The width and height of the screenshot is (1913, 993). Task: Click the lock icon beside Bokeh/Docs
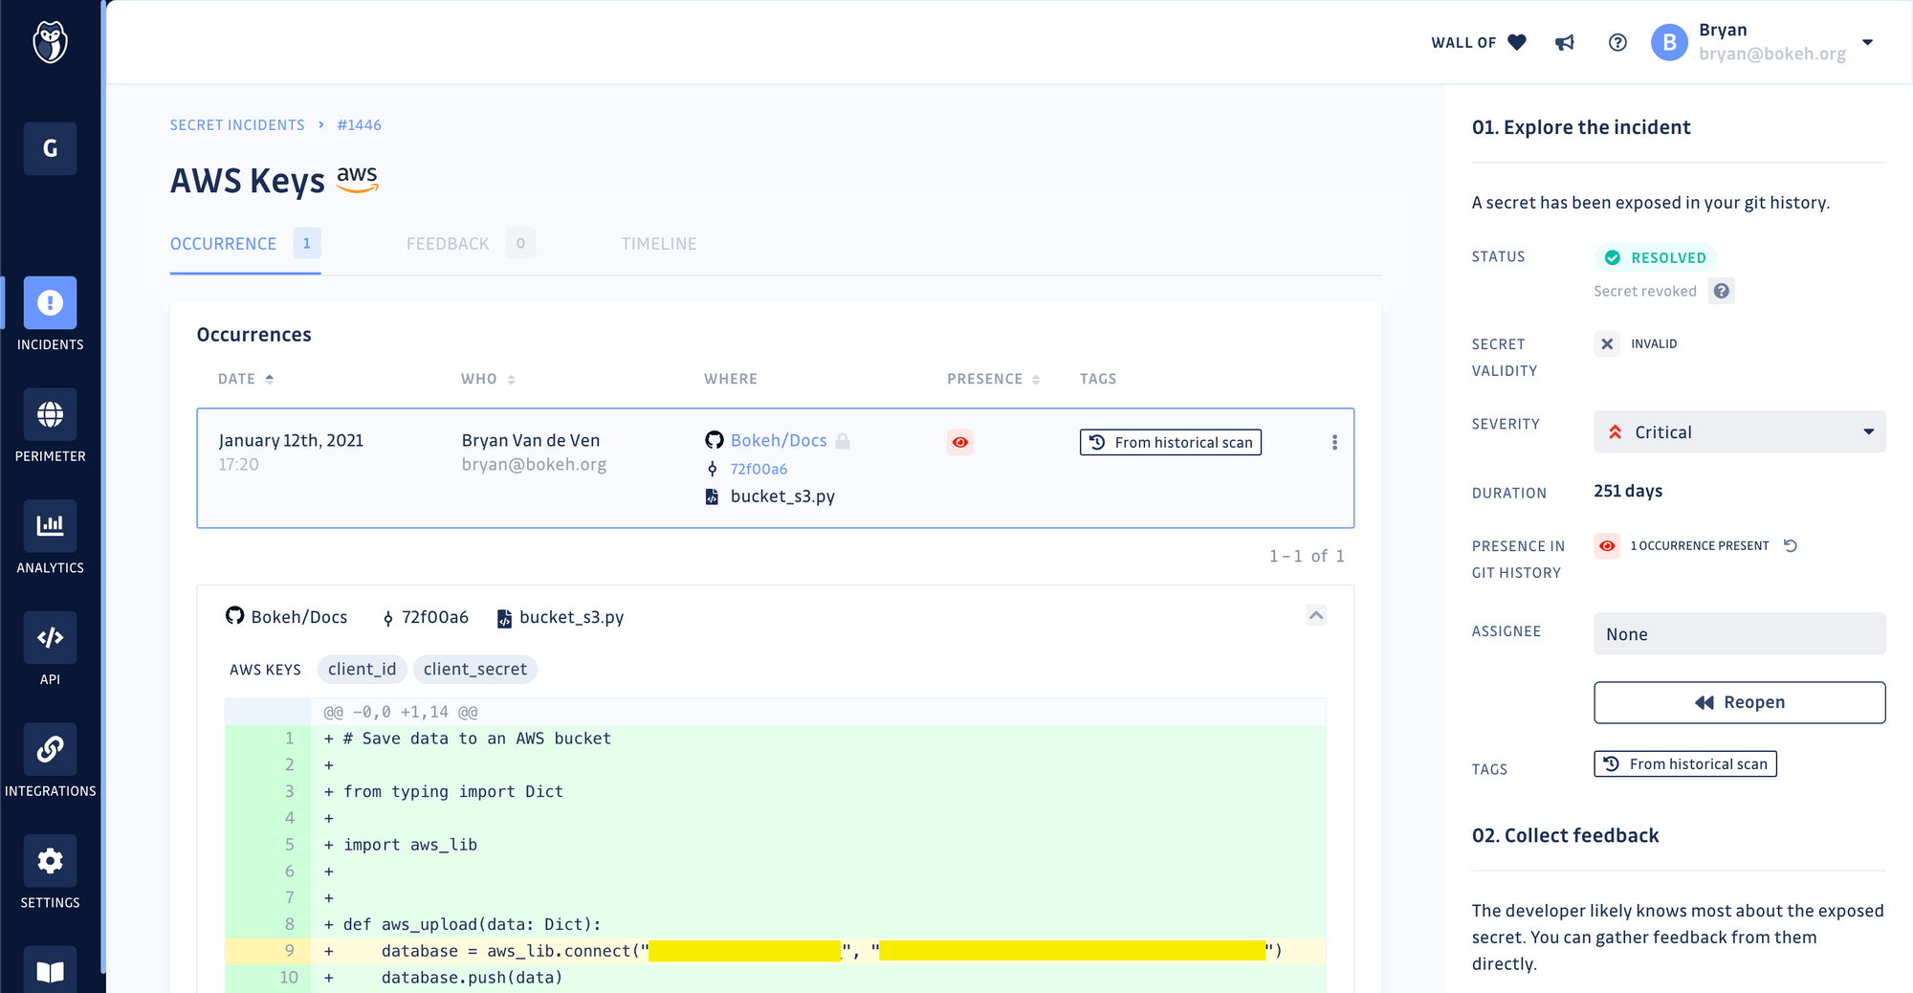pos(843,441)
